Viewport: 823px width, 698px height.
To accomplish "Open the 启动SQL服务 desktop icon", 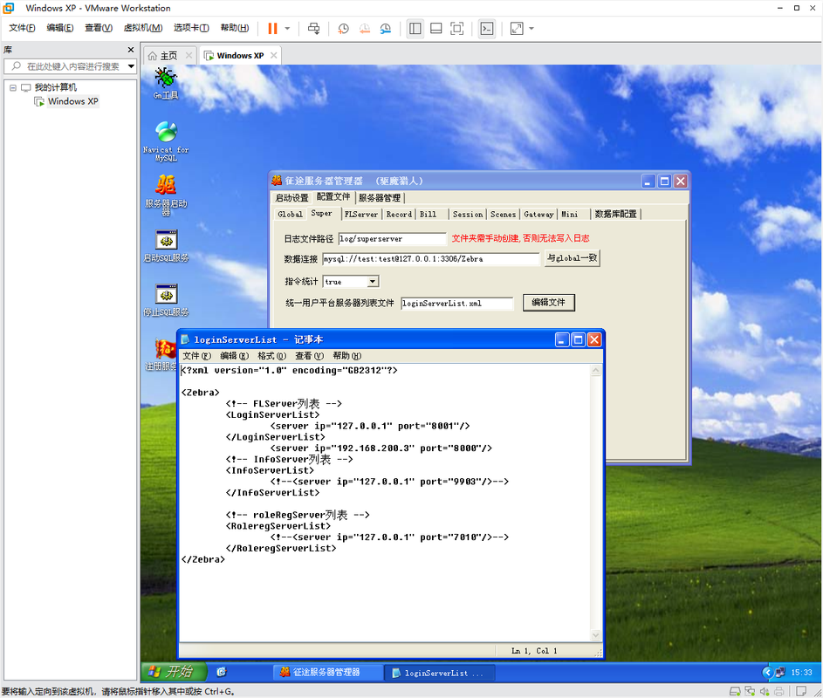I will coord(166,246).
